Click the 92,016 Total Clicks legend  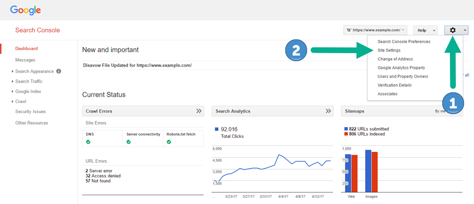click(x=230, y=133)
